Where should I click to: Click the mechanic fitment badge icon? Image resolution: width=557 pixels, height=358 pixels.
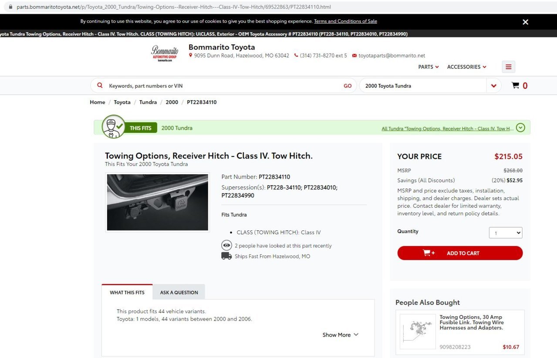114,127
